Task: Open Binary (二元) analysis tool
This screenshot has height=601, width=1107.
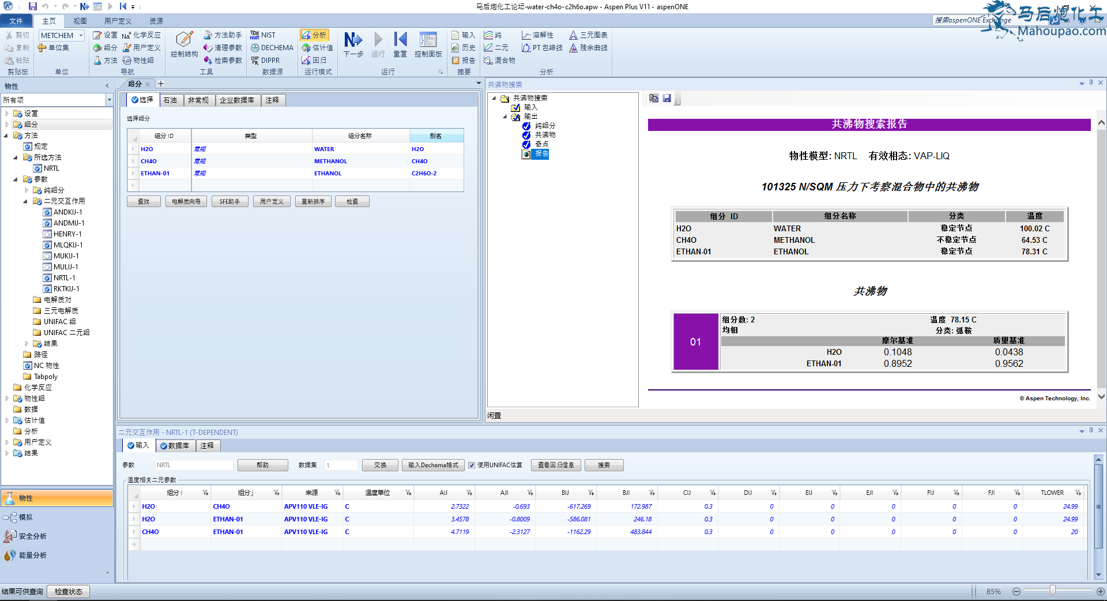Action: [496, 48]
